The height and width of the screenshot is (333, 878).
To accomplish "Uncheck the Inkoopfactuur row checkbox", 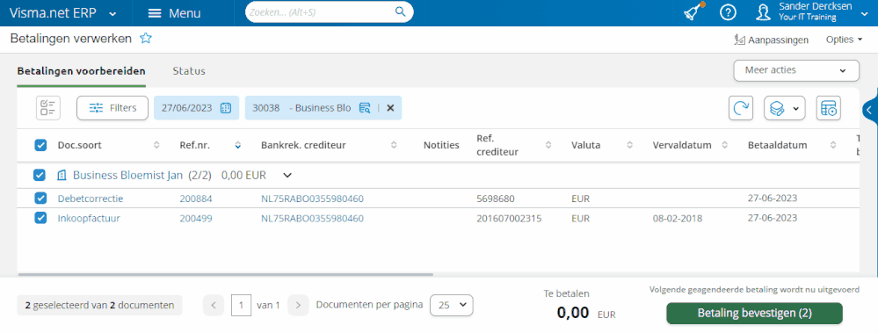I will coord(40,218).
